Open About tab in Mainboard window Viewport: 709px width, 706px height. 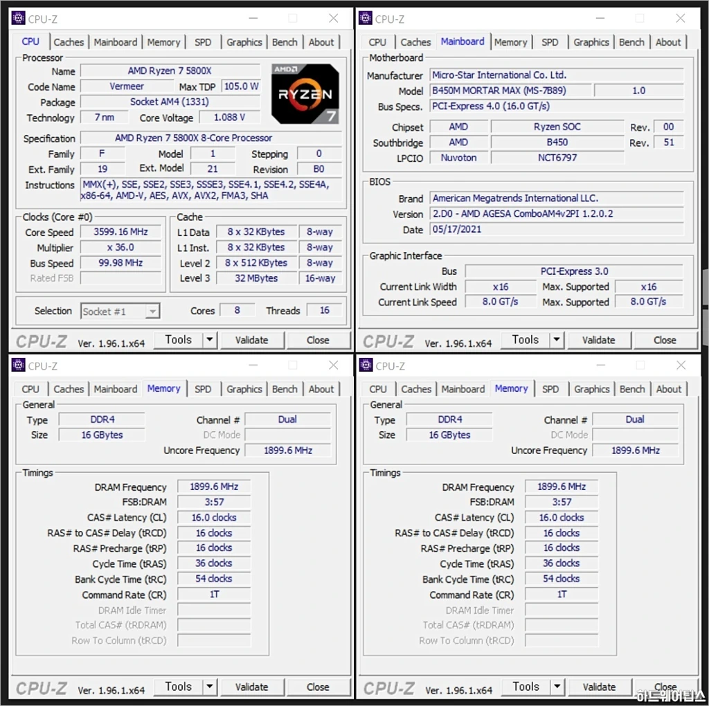pyautogui.click(x=668, y=42)
